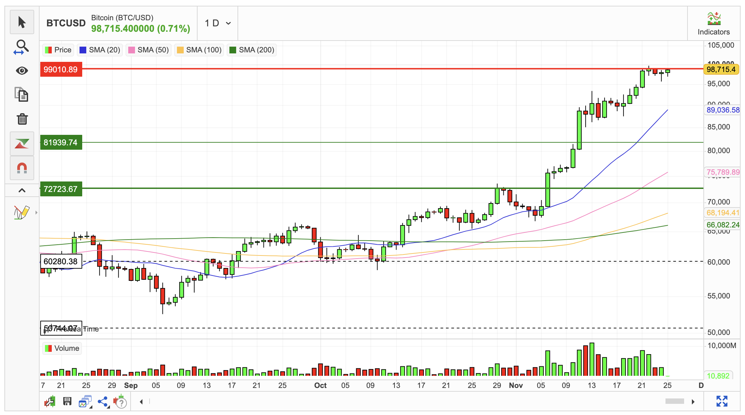Expand the annotation tool flyout arrow
745x415 pixels.
(x=36, y=213)
